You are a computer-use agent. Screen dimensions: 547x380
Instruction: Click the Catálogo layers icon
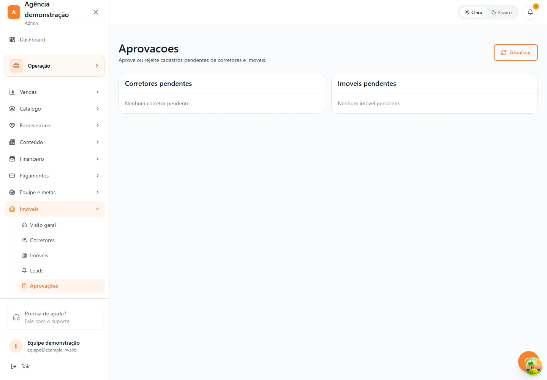pos(12,109)
